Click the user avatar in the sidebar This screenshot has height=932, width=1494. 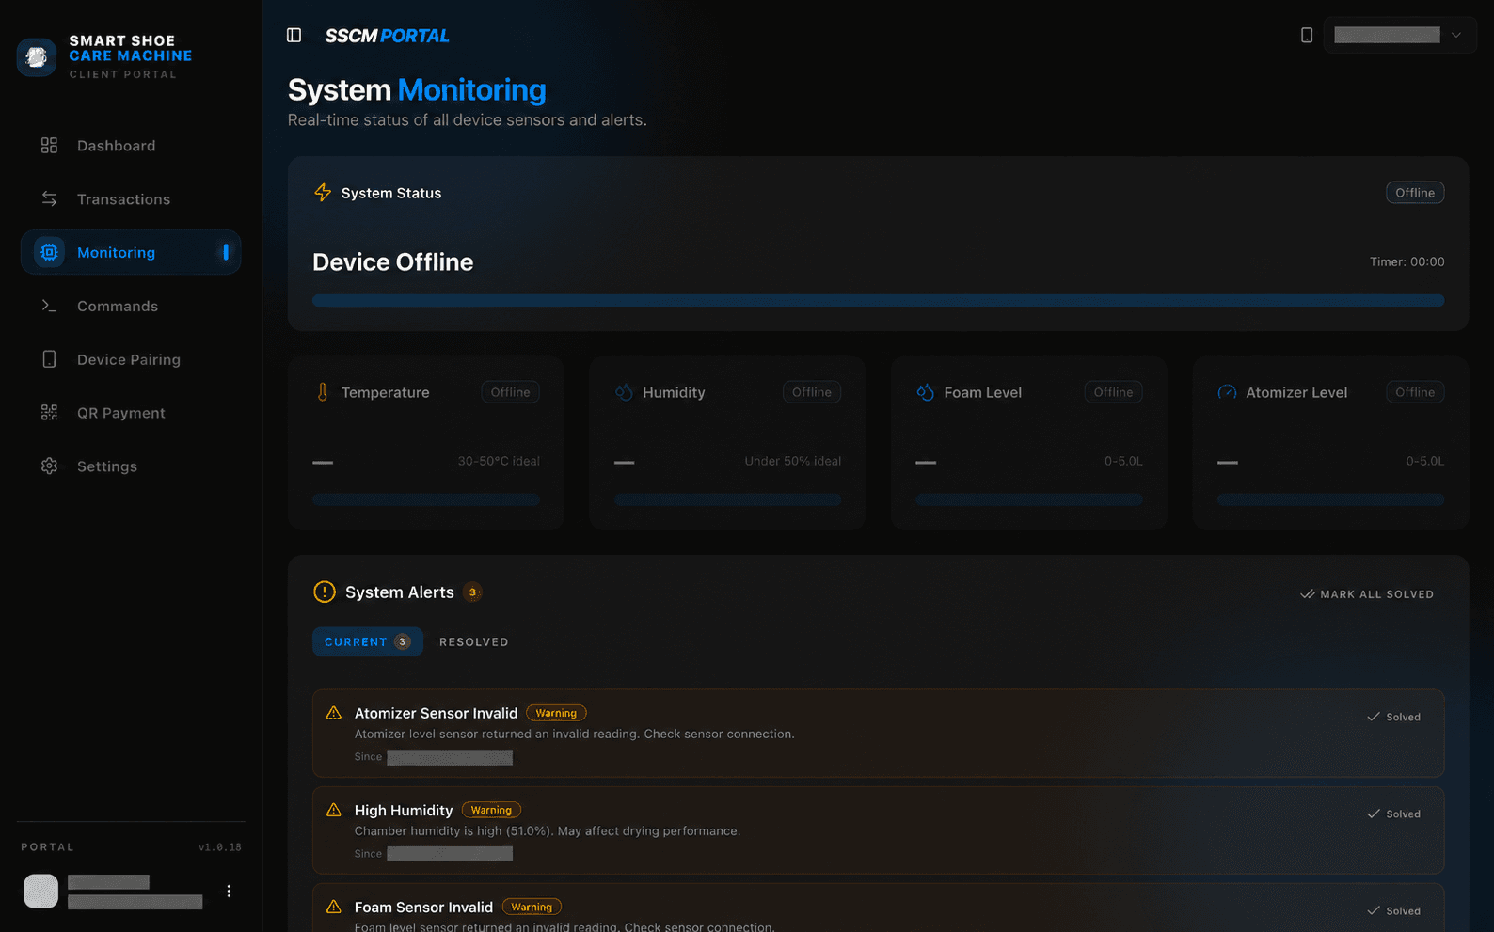click(40, 891)
